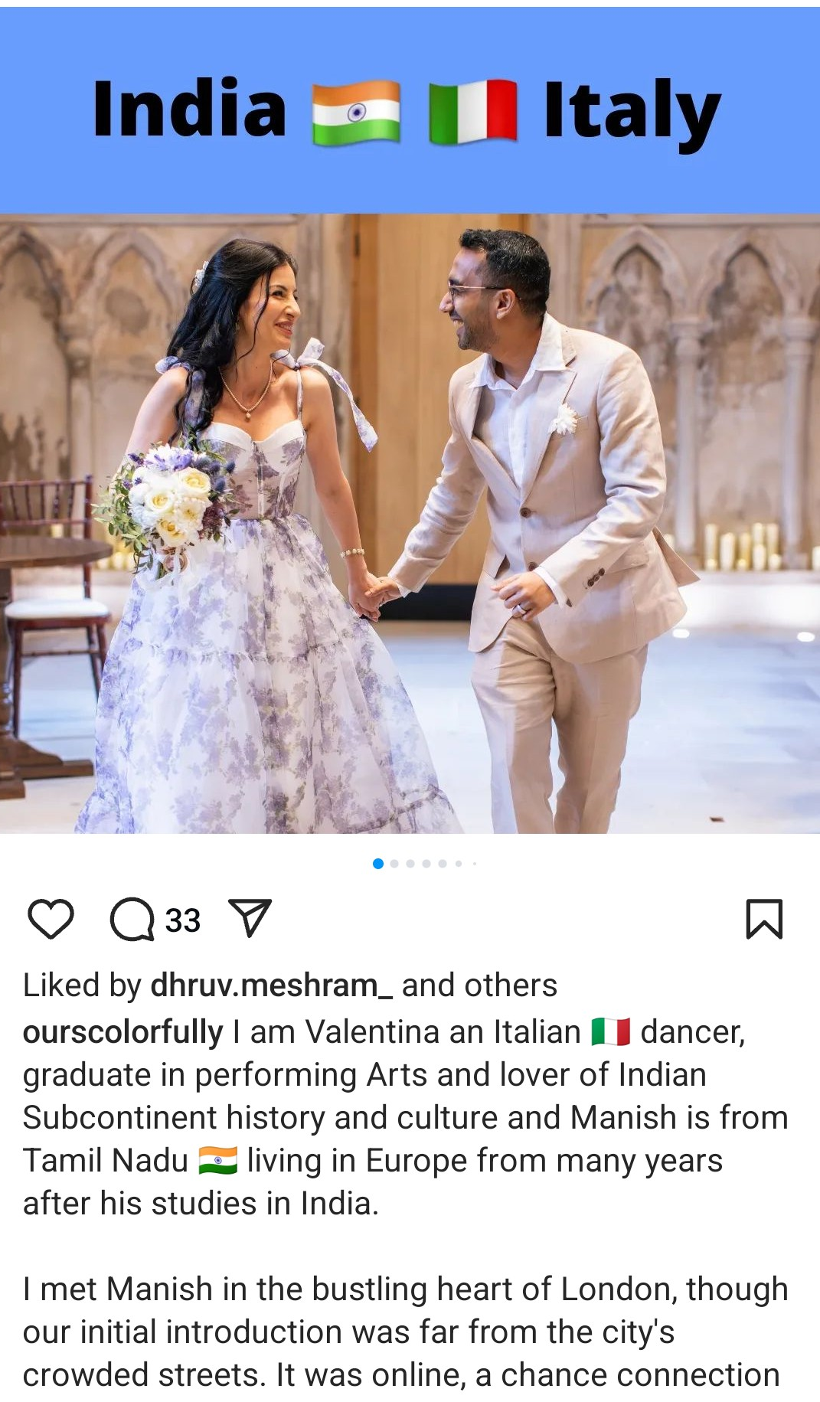Screen dimensions: 820x1402
Task: Save post with bookmark icon
Action: tap(764, 919)
